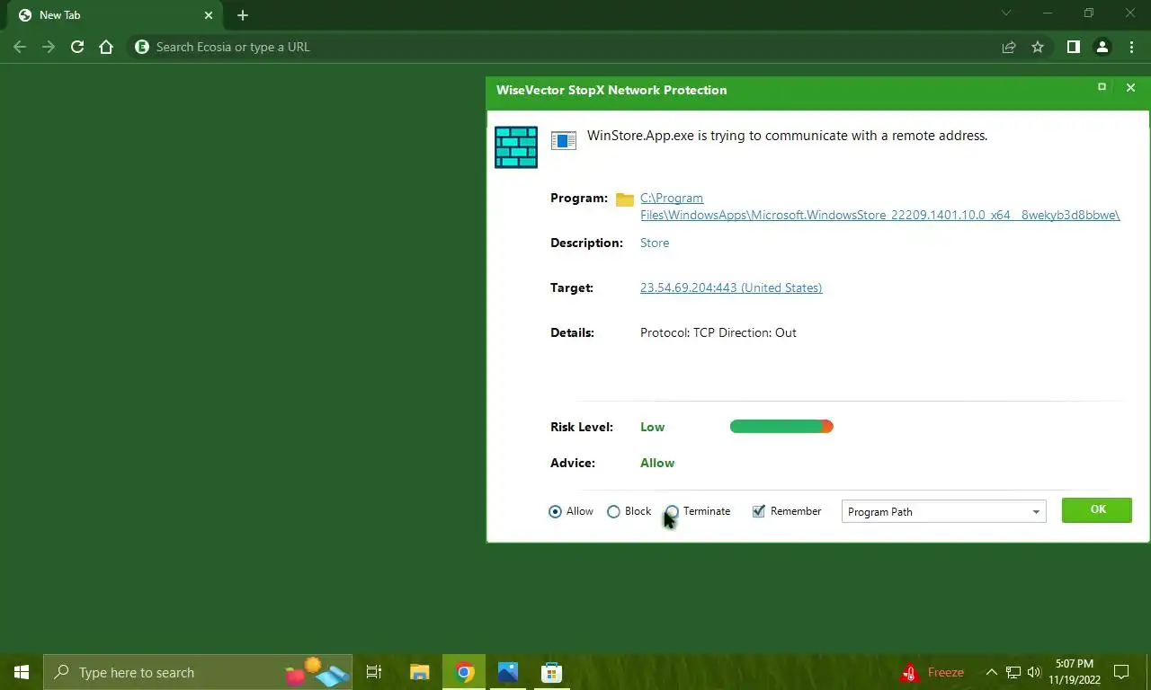This screenshot has height=690, width=1151.
Task: Open the yellow folder icon beside Program path
Action: [x=625, y=199]
